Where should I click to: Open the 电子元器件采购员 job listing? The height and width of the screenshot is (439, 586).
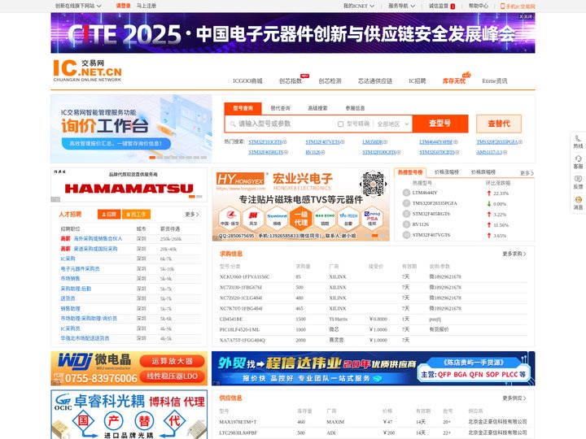tap(80, 269)
